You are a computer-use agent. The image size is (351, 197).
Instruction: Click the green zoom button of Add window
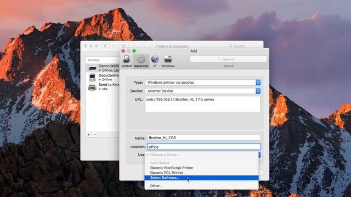[x=134, y=51]
